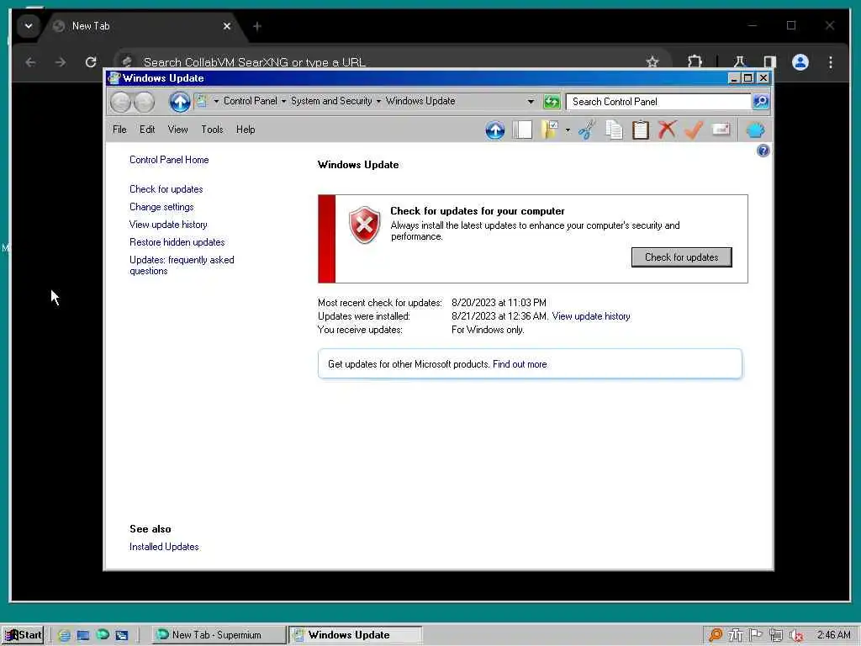
Task: Click System and Security breadcrumb
Action: pos(331,101)
